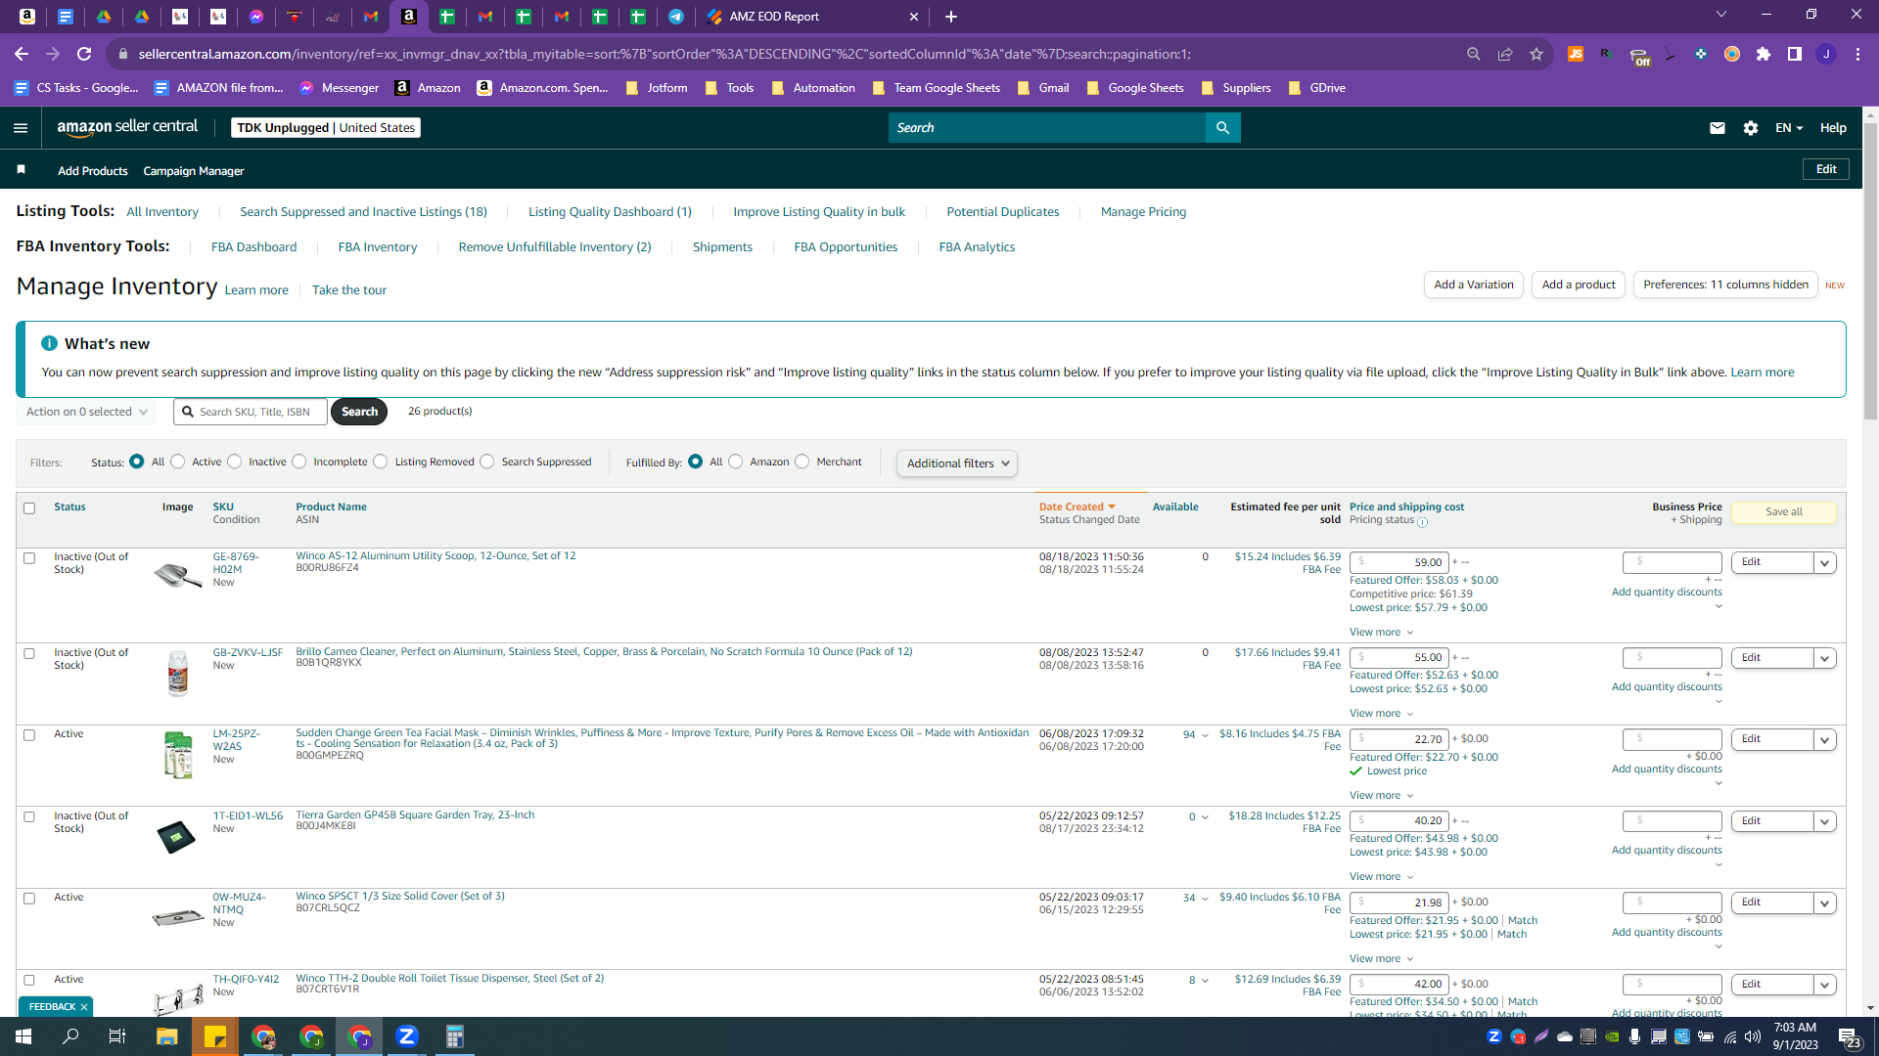Image resolution: width=1879 pixels, height=1056 pixels.
Task: Open Edit dropdown arrow for Brillo Cameo row
Action: [1824, 659]
